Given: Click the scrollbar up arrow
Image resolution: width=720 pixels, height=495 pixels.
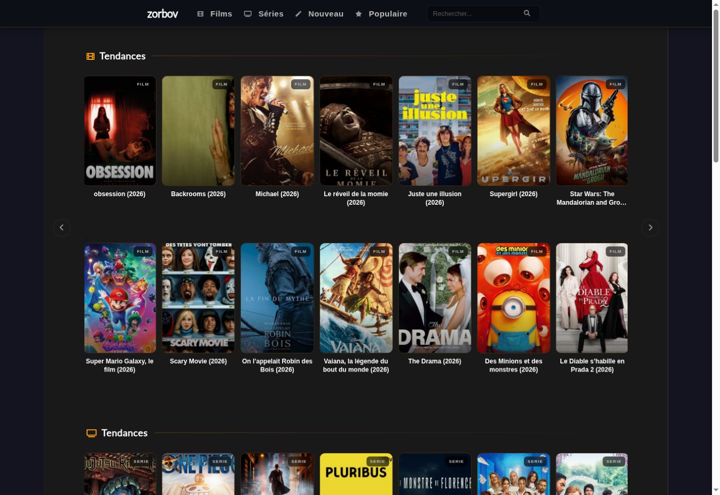Looking at the screenshot, I should point(716,4).
